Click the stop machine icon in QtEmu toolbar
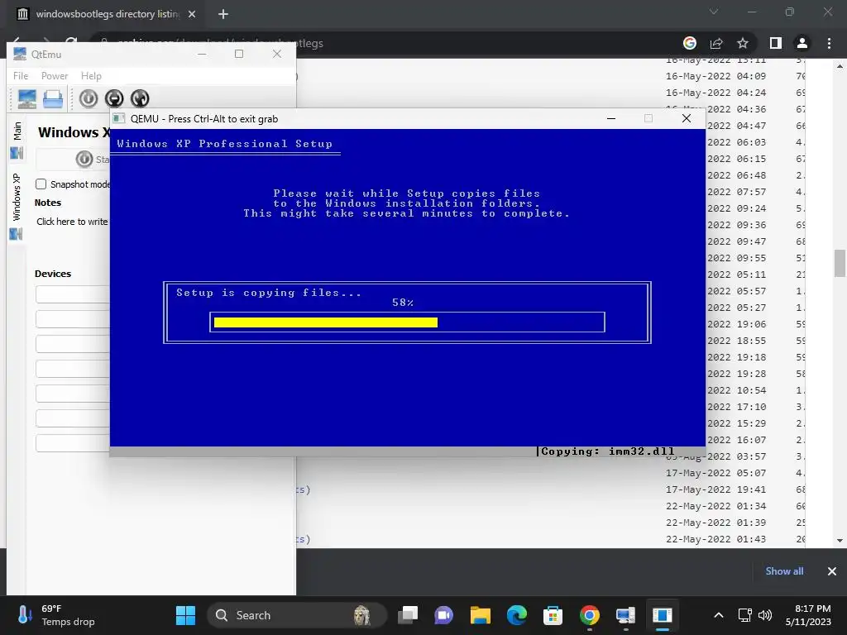Image resolution: width=847 pixels, height=635 pixels. 114,98
